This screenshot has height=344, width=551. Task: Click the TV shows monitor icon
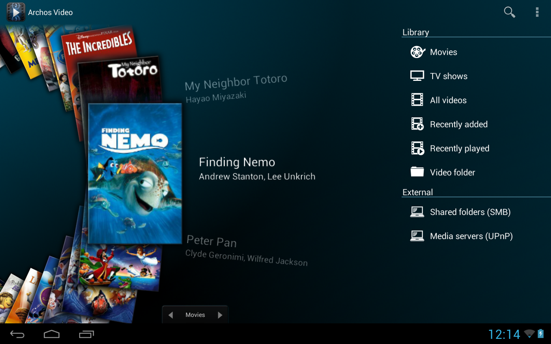click(417, 76)
